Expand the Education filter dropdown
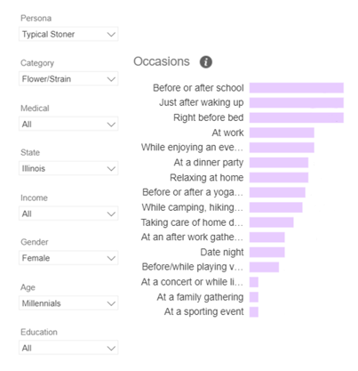This screenshot has height=371, width=358. click(68, 348)
